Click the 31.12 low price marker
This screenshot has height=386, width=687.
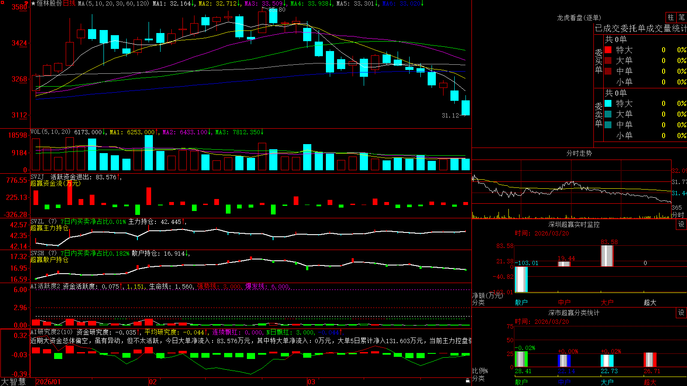450,115
